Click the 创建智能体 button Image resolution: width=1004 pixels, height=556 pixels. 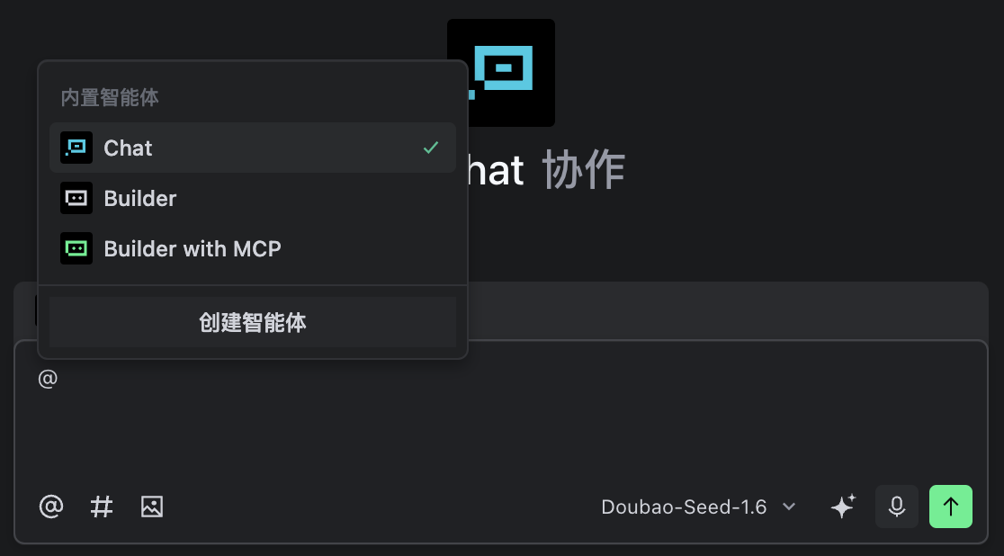tap(253, 322)
